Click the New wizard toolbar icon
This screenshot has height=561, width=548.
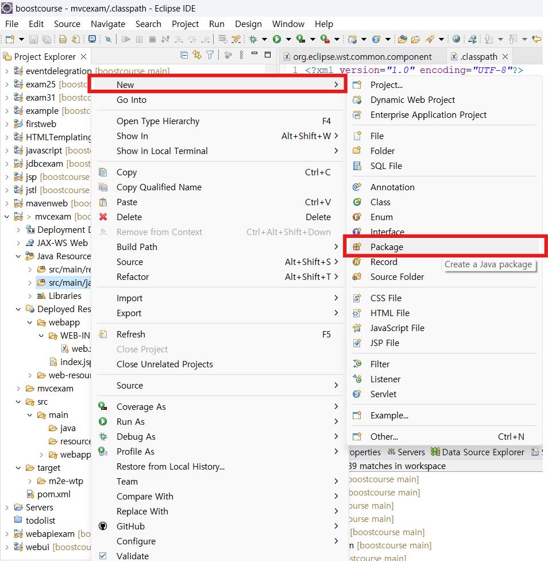pyautogui.click(x=10, y=39)
